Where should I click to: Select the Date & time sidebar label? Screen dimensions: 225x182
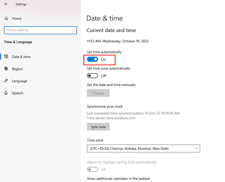[x=21, y=57]
